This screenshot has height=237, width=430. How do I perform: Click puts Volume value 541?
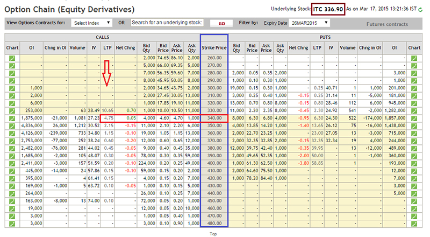pos(352,110)
